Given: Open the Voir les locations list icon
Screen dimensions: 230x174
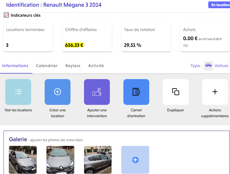Looking at the screenshot, I should 18,92.
